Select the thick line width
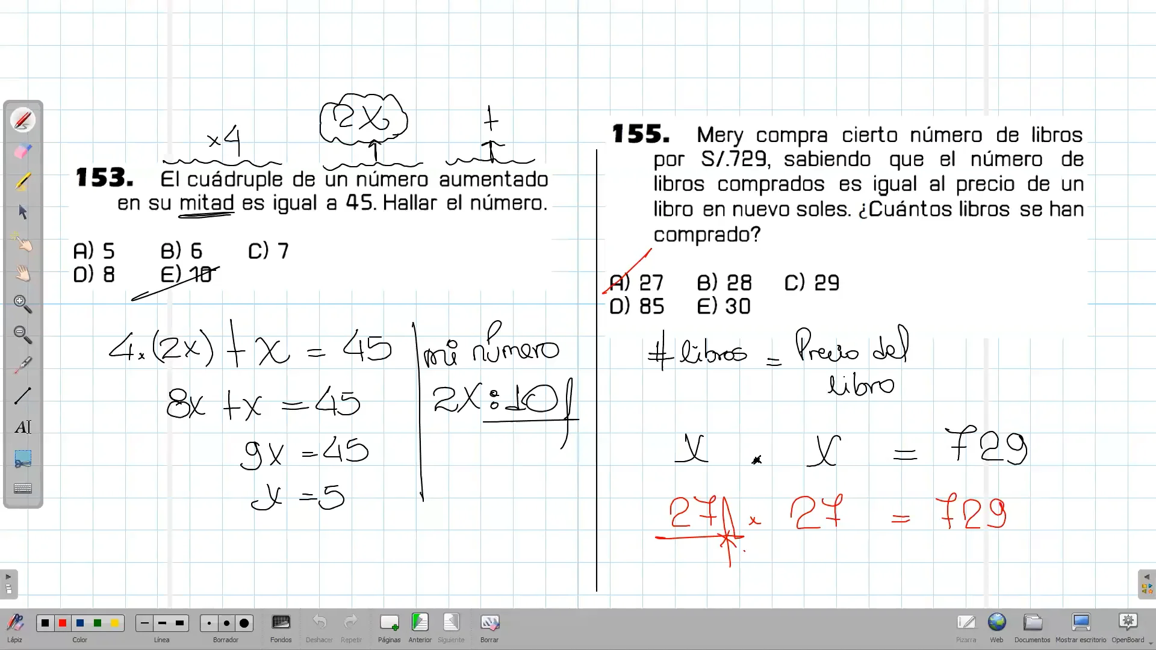This screenshot has height=650, width=1156. pos(179,623)
